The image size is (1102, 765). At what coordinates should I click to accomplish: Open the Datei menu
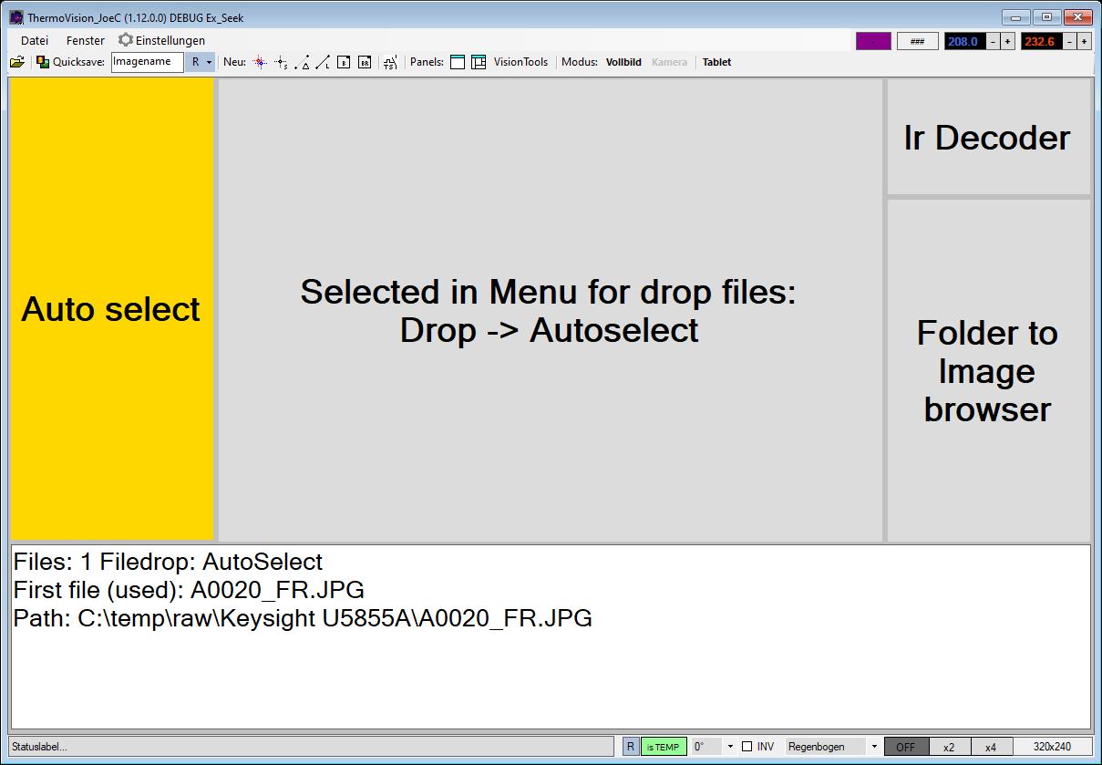[x=35, y=40]
